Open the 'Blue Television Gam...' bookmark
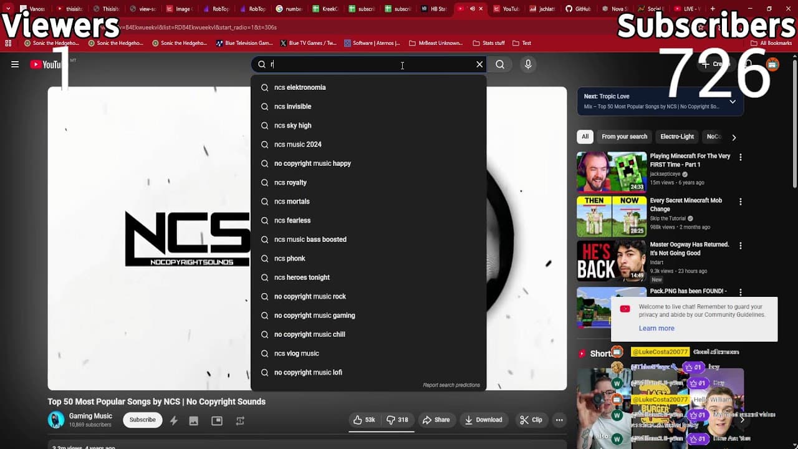 [x=244, y=43]
